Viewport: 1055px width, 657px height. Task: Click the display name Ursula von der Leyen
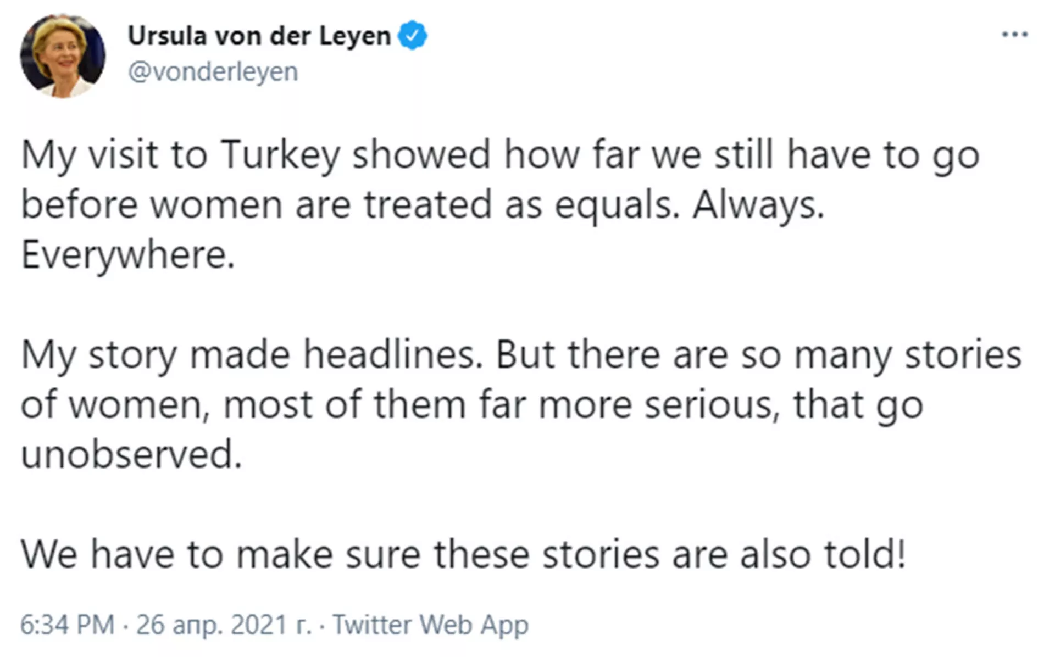click(x=259, y=36)
